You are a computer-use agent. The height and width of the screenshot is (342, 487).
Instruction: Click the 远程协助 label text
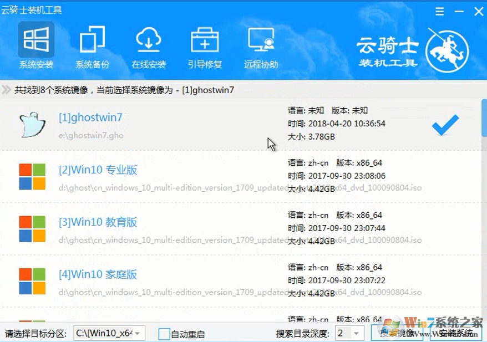pos(261,64)
